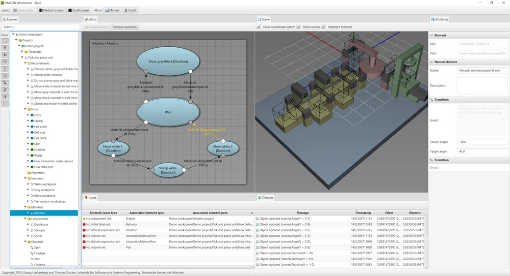The height and width of the screenshot is (276, 510).
Task: Click the Distributor component icon
Action: click(32, 225)
